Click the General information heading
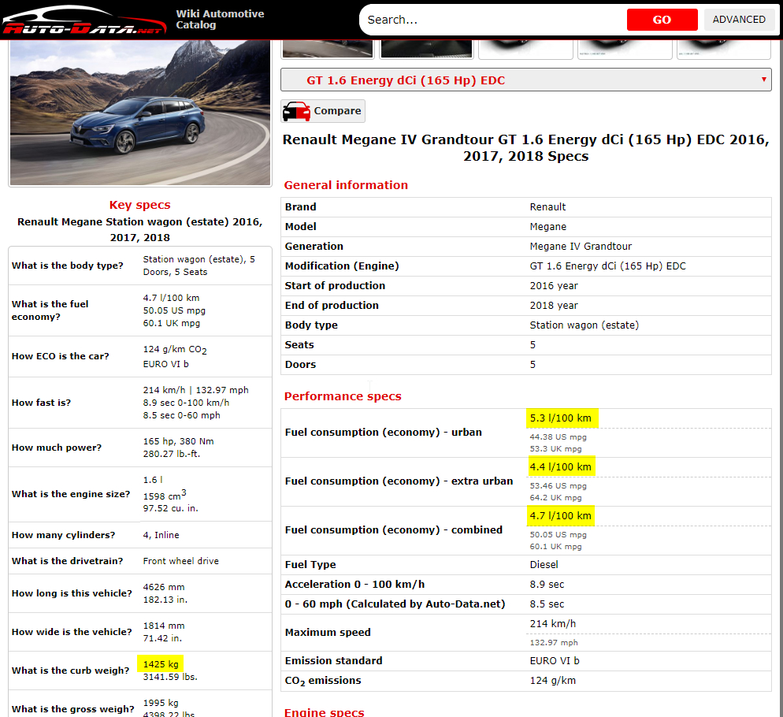Image resolution: width=783 pixels, height=717 pixels. click(346, 185)
